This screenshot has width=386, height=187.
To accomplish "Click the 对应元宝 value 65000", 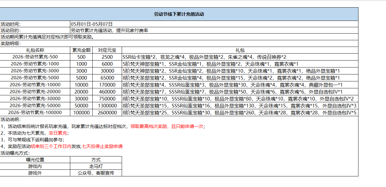I will 107,78.
